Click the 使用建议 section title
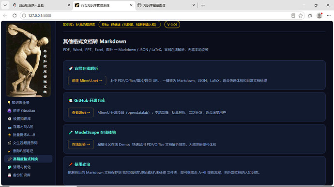Screen dimensions: 334x187 pyautogui.click(x=82, y=164)
